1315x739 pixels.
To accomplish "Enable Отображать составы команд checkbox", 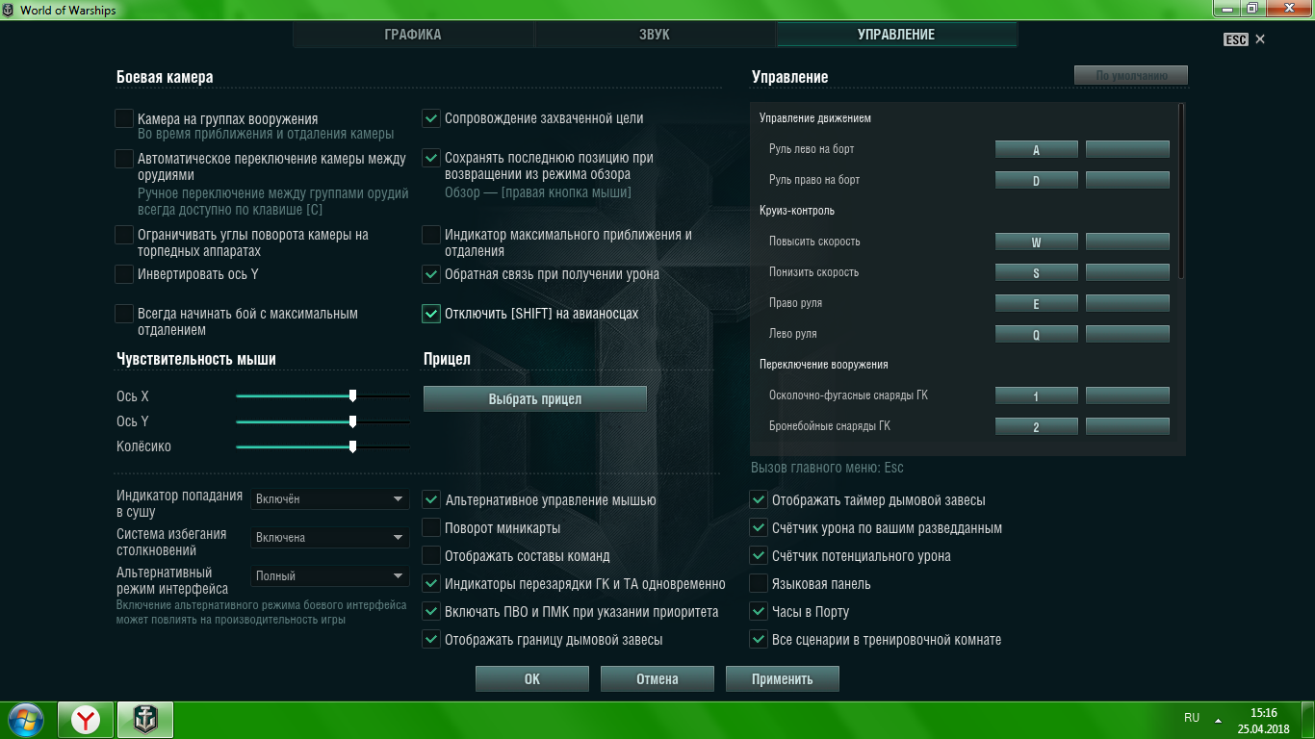I will [431, 556].
